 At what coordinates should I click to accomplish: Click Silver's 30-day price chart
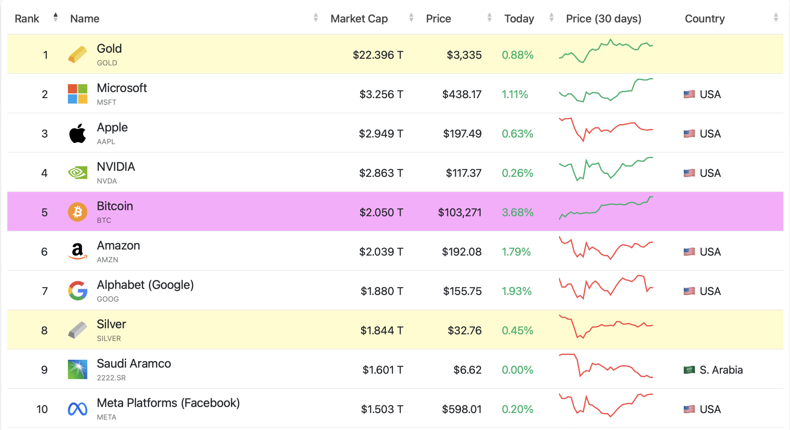pos(606,327)
